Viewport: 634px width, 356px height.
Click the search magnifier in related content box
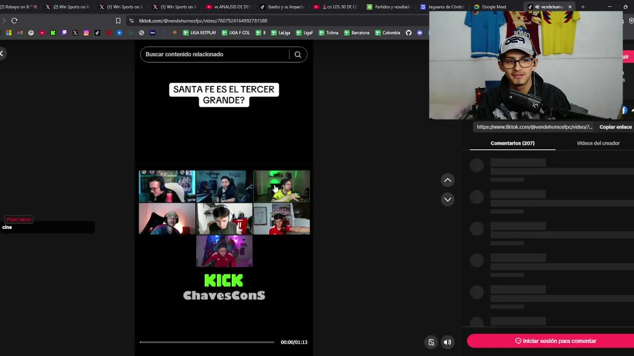[x=298, y=54]
